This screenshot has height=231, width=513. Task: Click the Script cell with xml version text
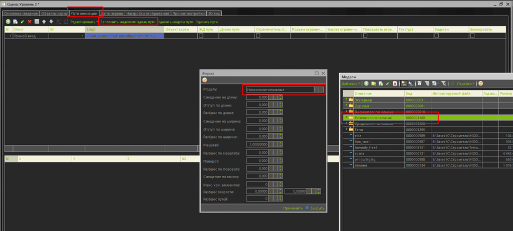[x=124, y=36]
